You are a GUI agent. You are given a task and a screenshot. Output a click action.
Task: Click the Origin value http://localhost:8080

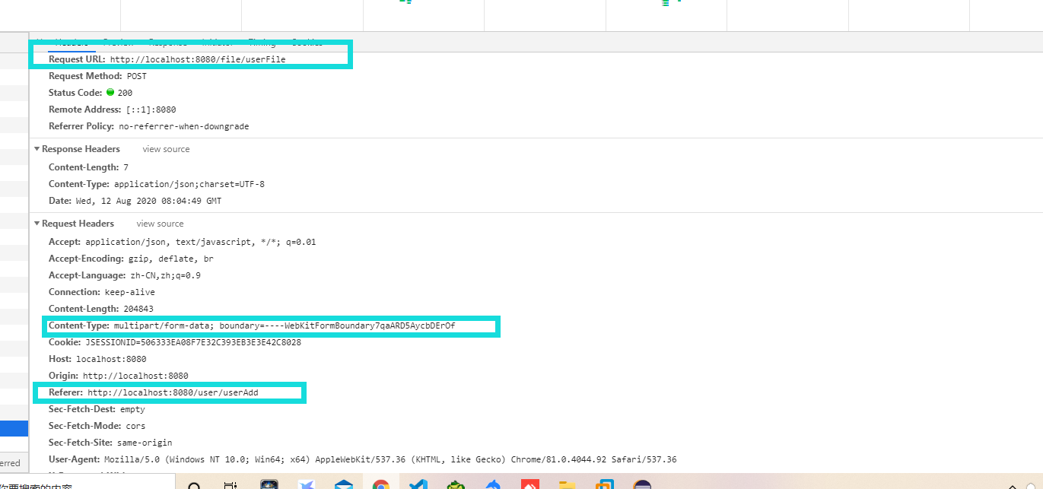click(135, 376)
